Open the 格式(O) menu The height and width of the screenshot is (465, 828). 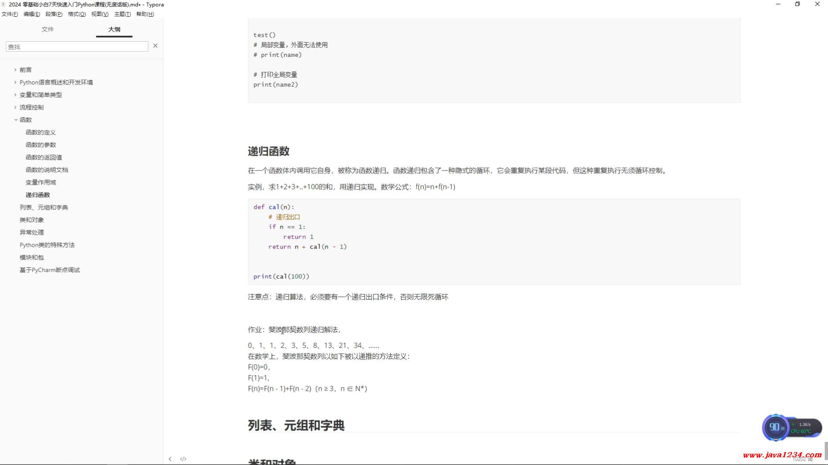[77, 14]
